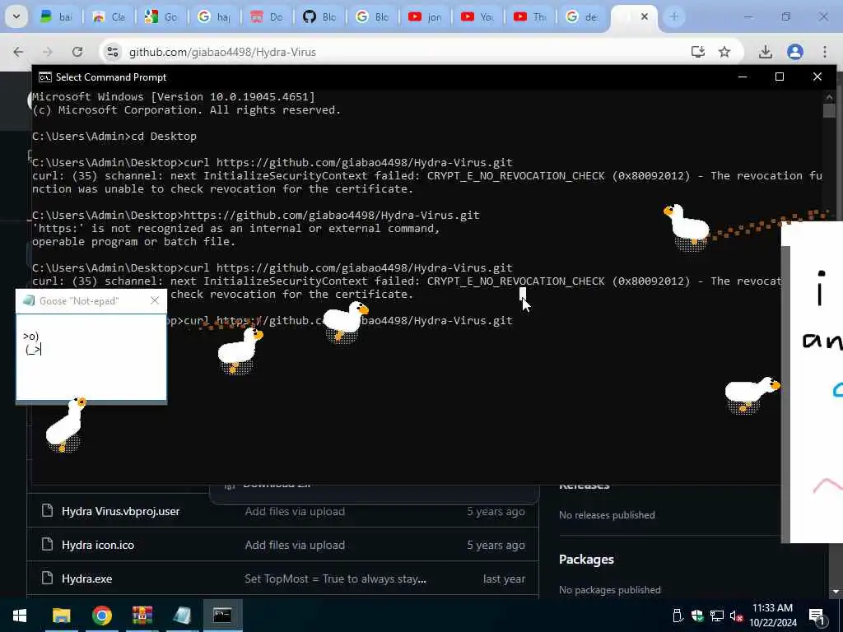Click file icon beside Hydra icon.ico

(x=47, y=545)
